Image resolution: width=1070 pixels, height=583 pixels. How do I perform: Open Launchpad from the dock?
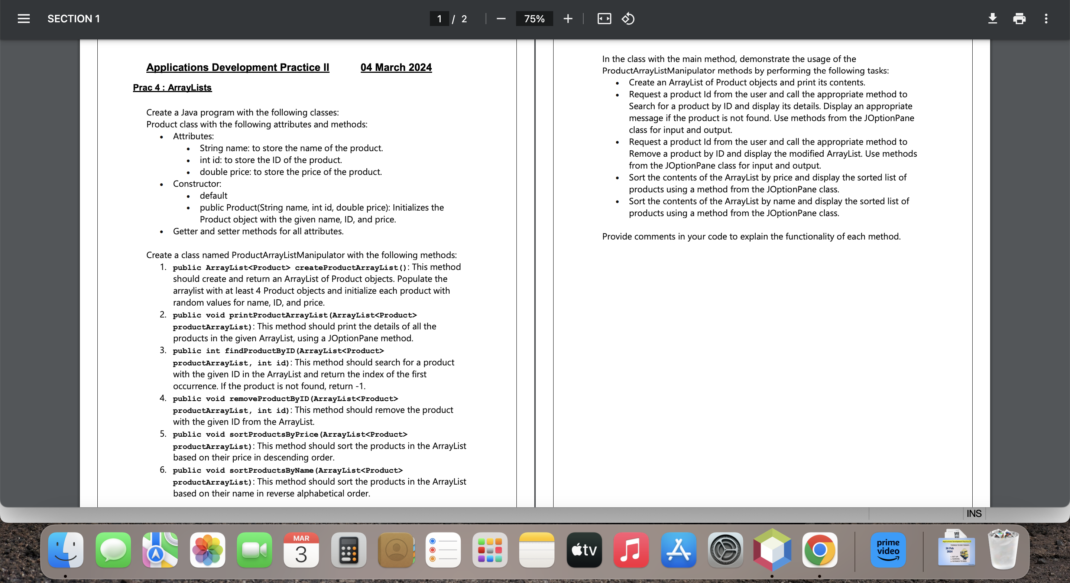[x=490, y=551]
